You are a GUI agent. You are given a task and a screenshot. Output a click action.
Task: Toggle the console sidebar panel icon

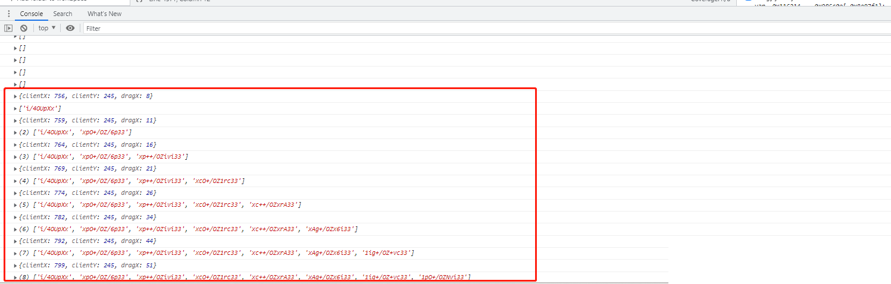point(8,28)
